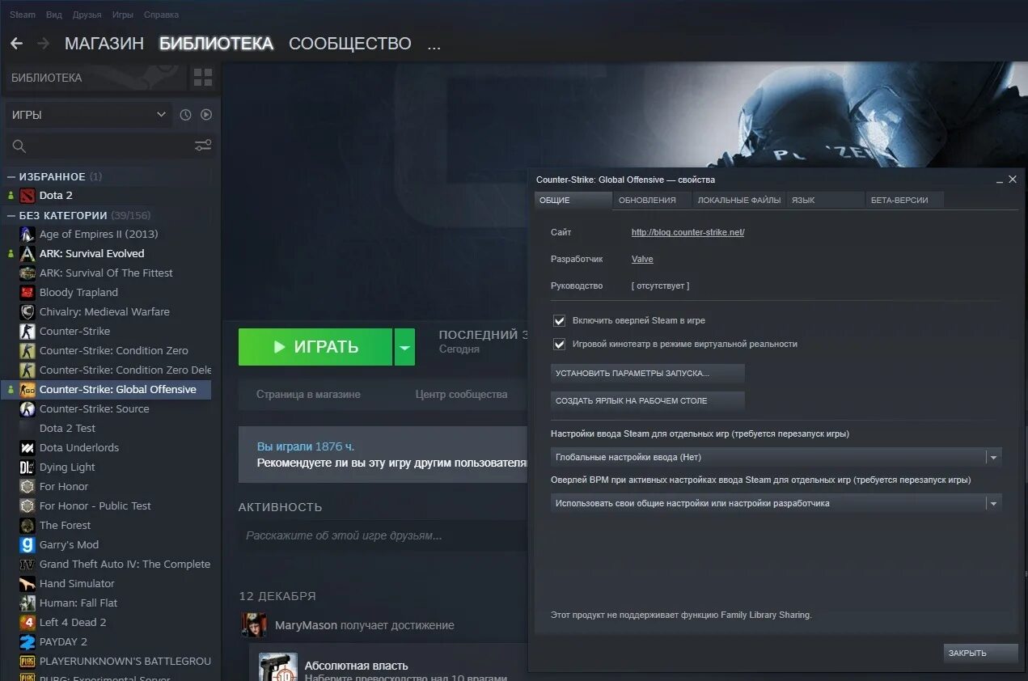Click the Bloody Trapland icon
1028x681 pixels.
pos(27,292)
